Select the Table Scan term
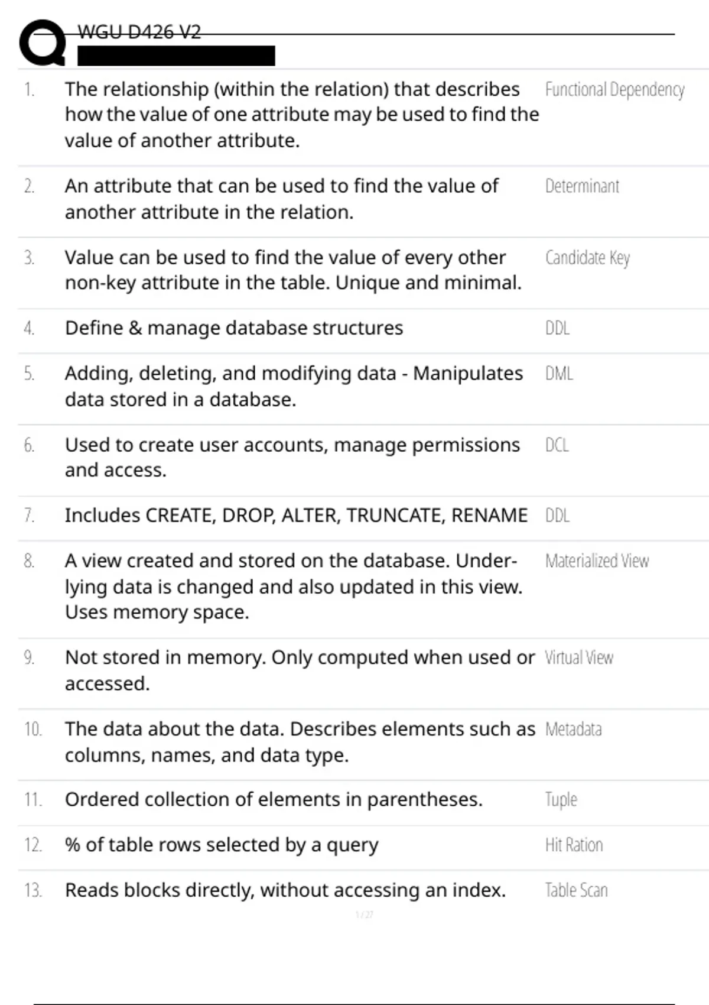This screenshot has width=709, height=1005. coord(576,890)
